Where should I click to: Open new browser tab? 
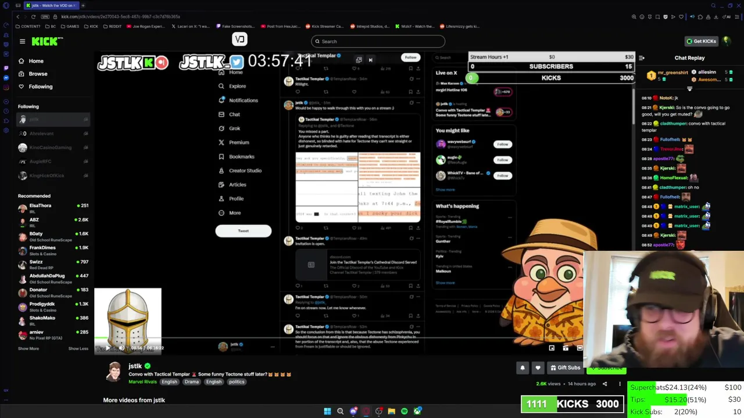pos(83,5)
